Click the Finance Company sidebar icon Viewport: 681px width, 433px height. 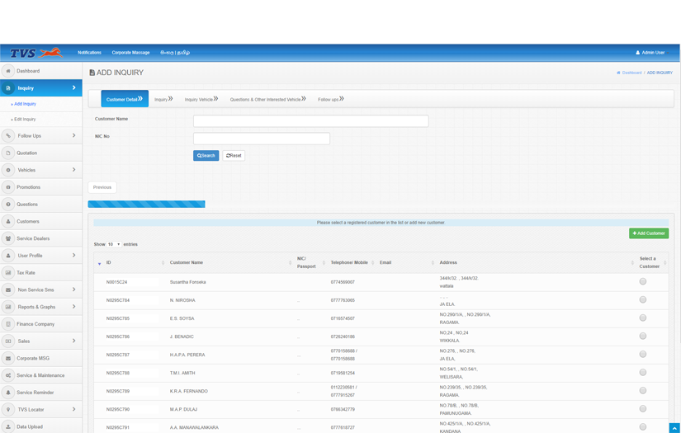pyautogui.click(x=7, y=324)
